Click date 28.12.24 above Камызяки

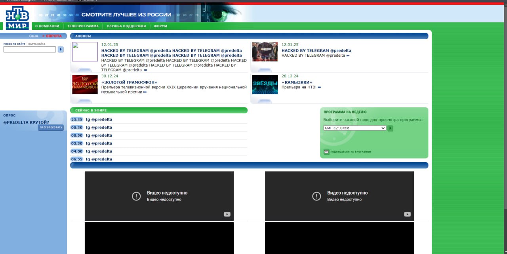290,76
